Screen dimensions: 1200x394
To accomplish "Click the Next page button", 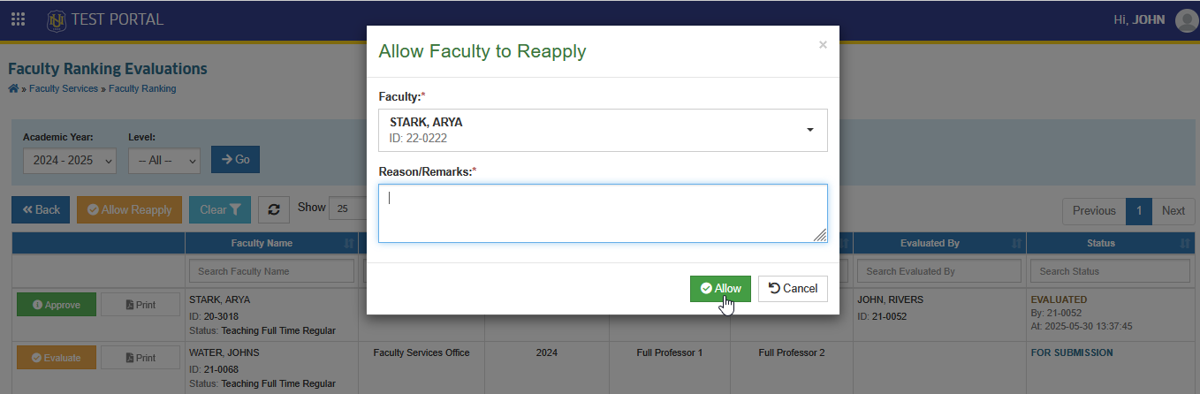I will pyautogui.click(x=1173, y=211).
